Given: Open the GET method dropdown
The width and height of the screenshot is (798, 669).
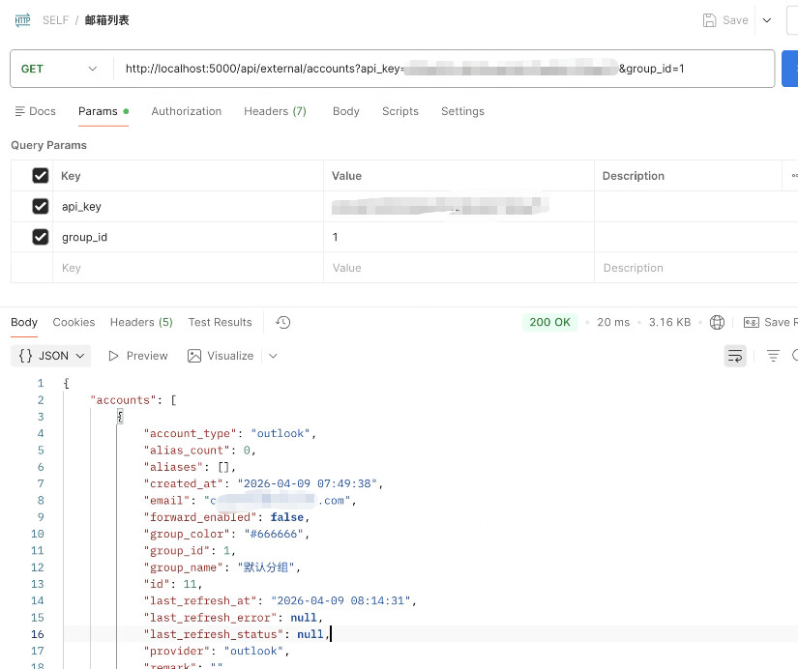Looking at the screenshot, I should [x=59, y=69].
